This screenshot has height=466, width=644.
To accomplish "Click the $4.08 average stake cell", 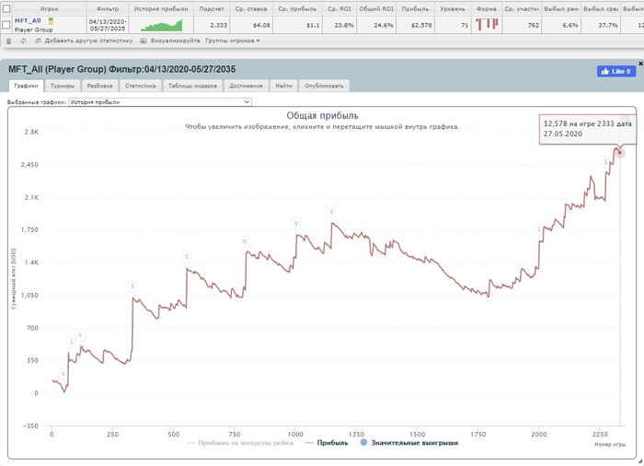I will point(251,25).
